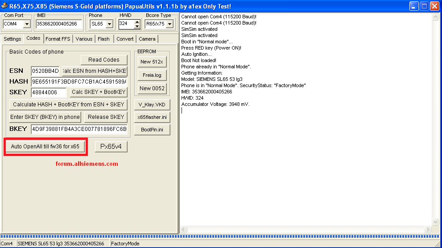Click the 'Press RED key (Power ON)!' log line
The width and height of the screenshot is (442, 248).
click(x=211, y=48)
